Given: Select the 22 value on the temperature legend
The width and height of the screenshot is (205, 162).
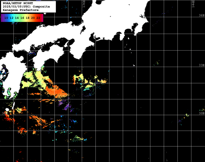Looking at the screenshot, I should (x=38, y=18).
